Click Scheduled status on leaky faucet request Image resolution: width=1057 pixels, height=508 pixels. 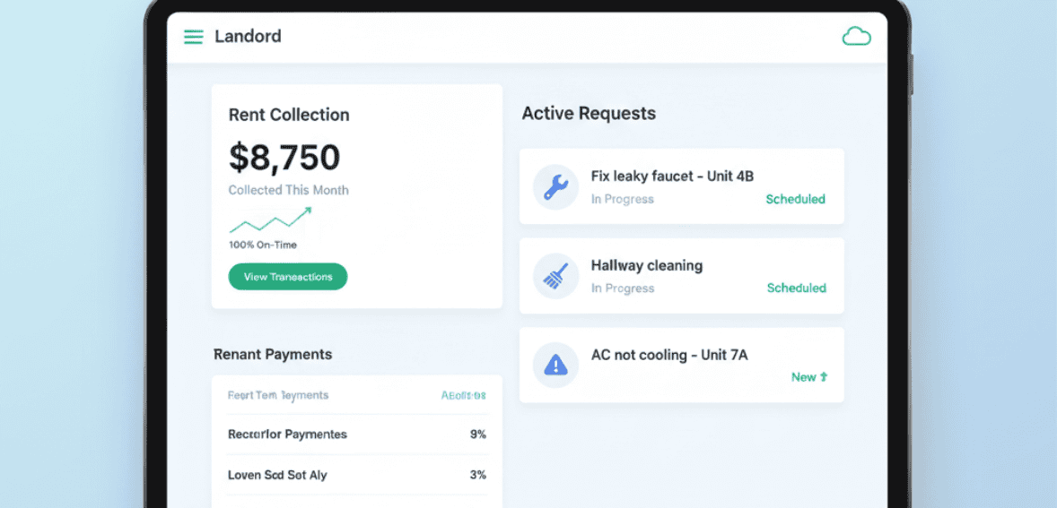click(x=795, y=200)
